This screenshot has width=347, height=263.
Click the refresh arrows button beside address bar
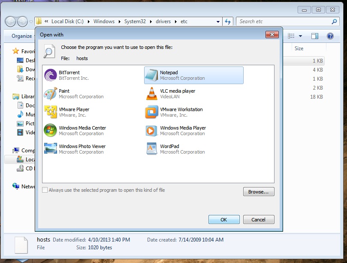coord(228,21)
